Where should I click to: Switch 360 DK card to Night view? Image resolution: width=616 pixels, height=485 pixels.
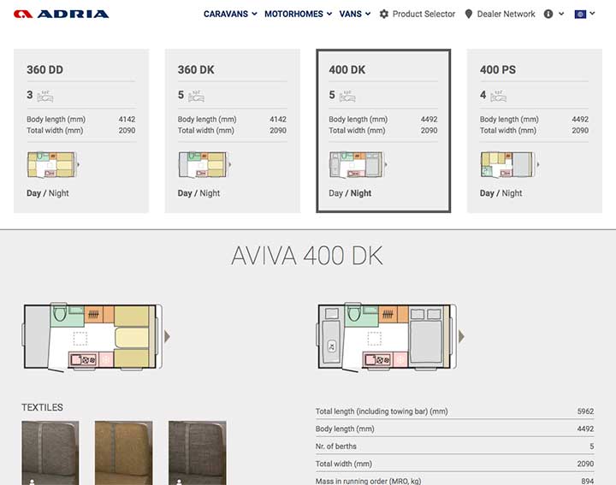pos(210,193)
